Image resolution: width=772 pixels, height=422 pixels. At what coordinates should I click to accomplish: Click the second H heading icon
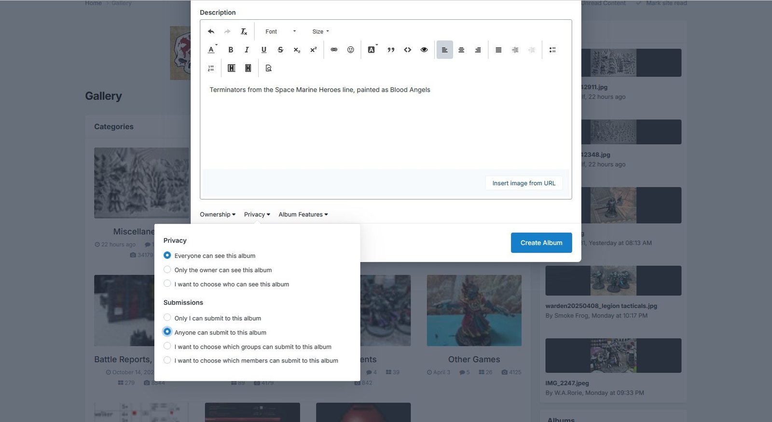click(x=248, y=68)
